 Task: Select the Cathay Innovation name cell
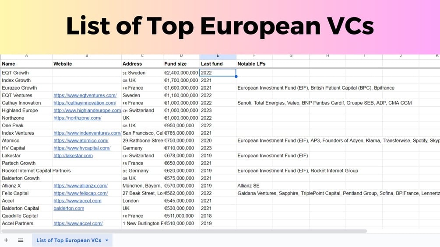(x=26, y=103)
